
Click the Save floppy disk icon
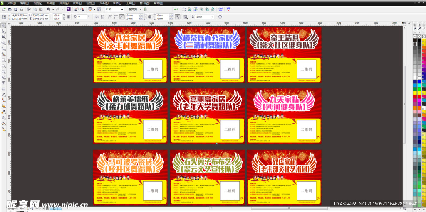15,9
